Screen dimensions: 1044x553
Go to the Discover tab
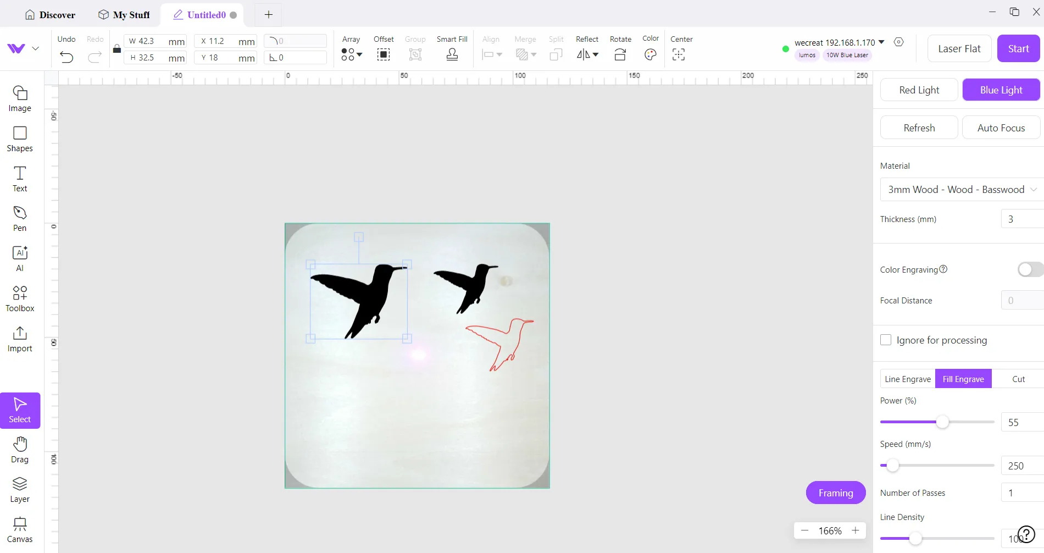click(50, 15)
